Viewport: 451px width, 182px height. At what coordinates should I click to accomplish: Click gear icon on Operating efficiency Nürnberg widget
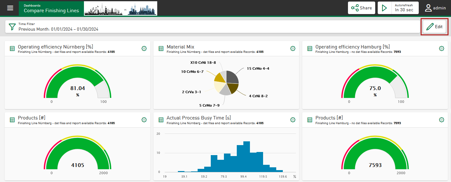click(x=144, y=48)
